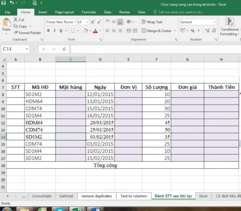Switch to the Insert ribbon tab

click(43, 12)
